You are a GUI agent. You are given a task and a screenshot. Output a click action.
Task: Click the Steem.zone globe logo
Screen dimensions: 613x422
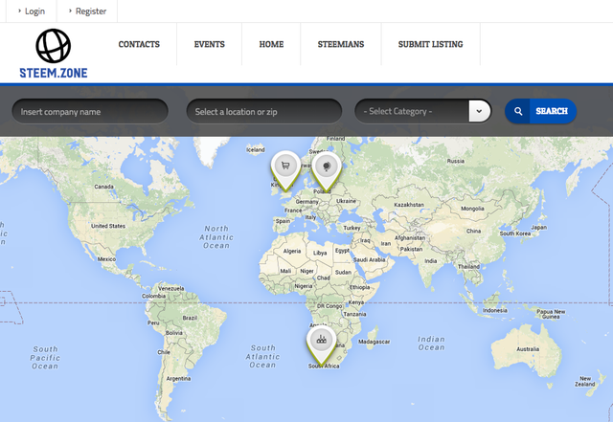tap(54, 46)
